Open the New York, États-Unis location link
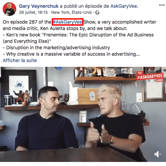Image resolution: width=166 pixels, height=166 pixels. [x=72, y=12]
